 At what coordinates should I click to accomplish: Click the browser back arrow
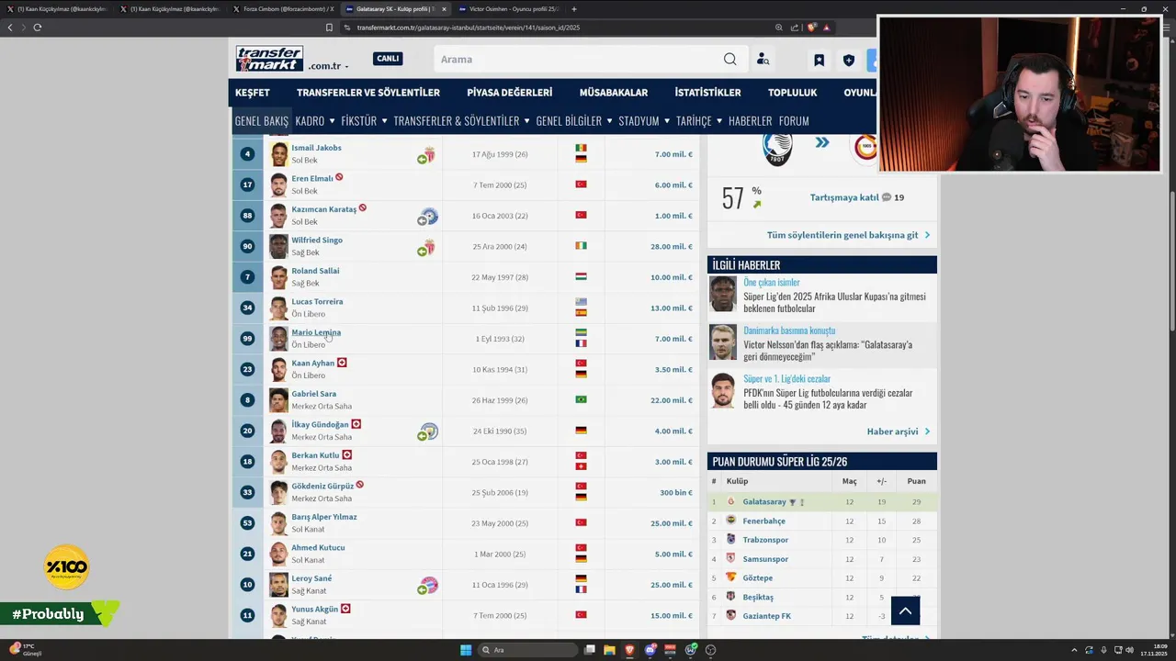pos(10,28)
